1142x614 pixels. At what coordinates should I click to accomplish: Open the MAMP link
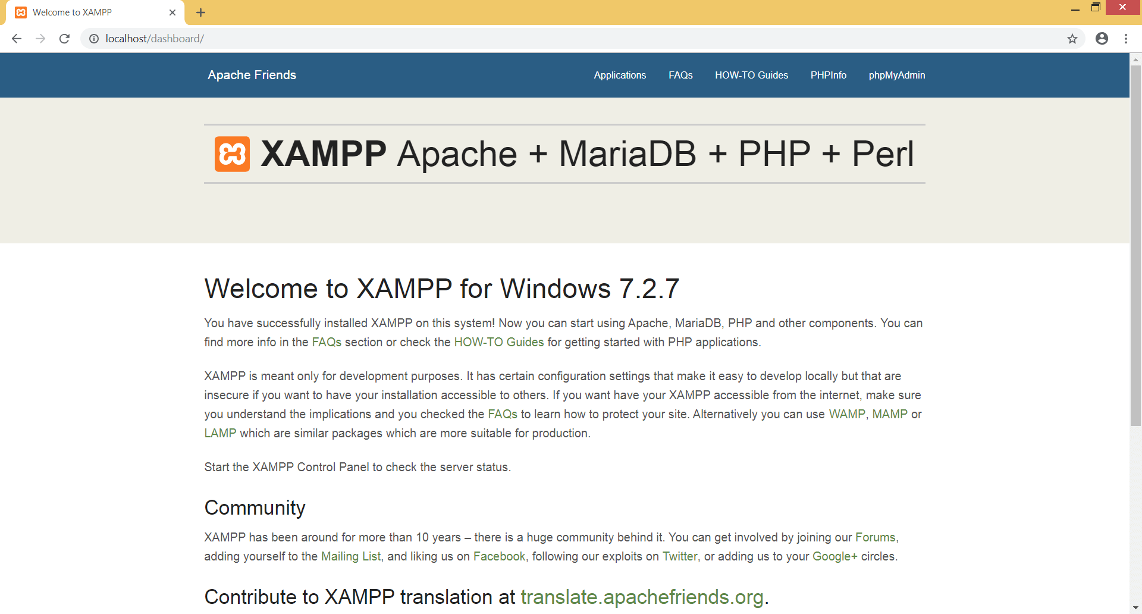pos(890,414)
